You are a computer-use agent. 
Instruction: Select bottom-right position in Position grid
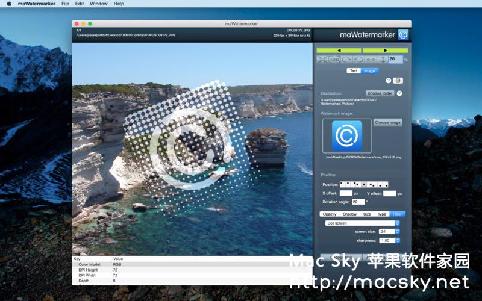pos(386,184)
